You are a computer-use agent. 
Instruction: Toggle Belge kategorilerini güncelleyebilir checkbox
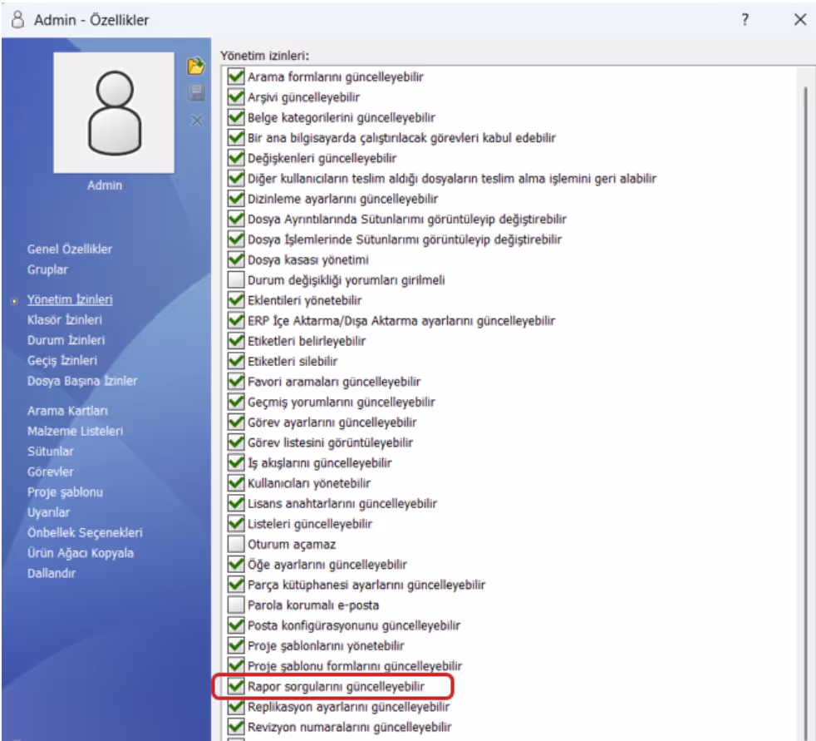[x=236, y=117]
